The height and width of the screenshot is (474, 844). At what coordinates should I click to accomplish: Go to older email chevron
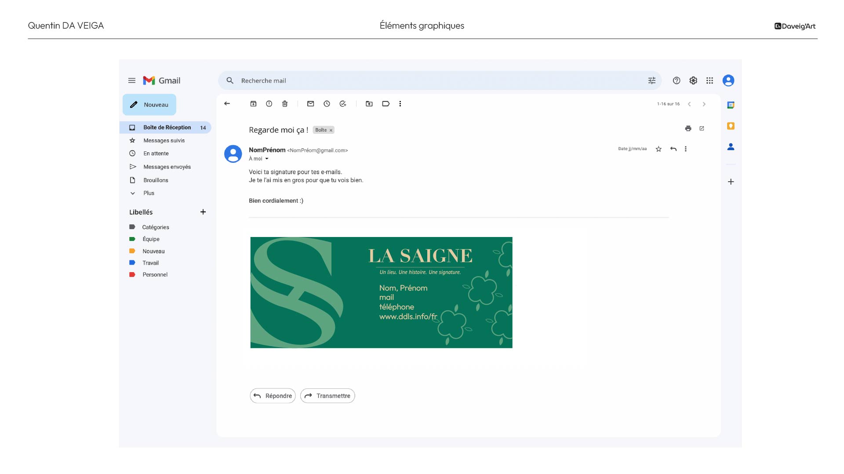704,104
